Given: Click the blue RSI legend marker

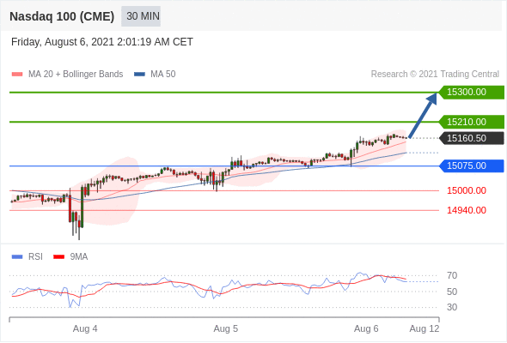Looking at the screenshot, I should click(17, 257).
